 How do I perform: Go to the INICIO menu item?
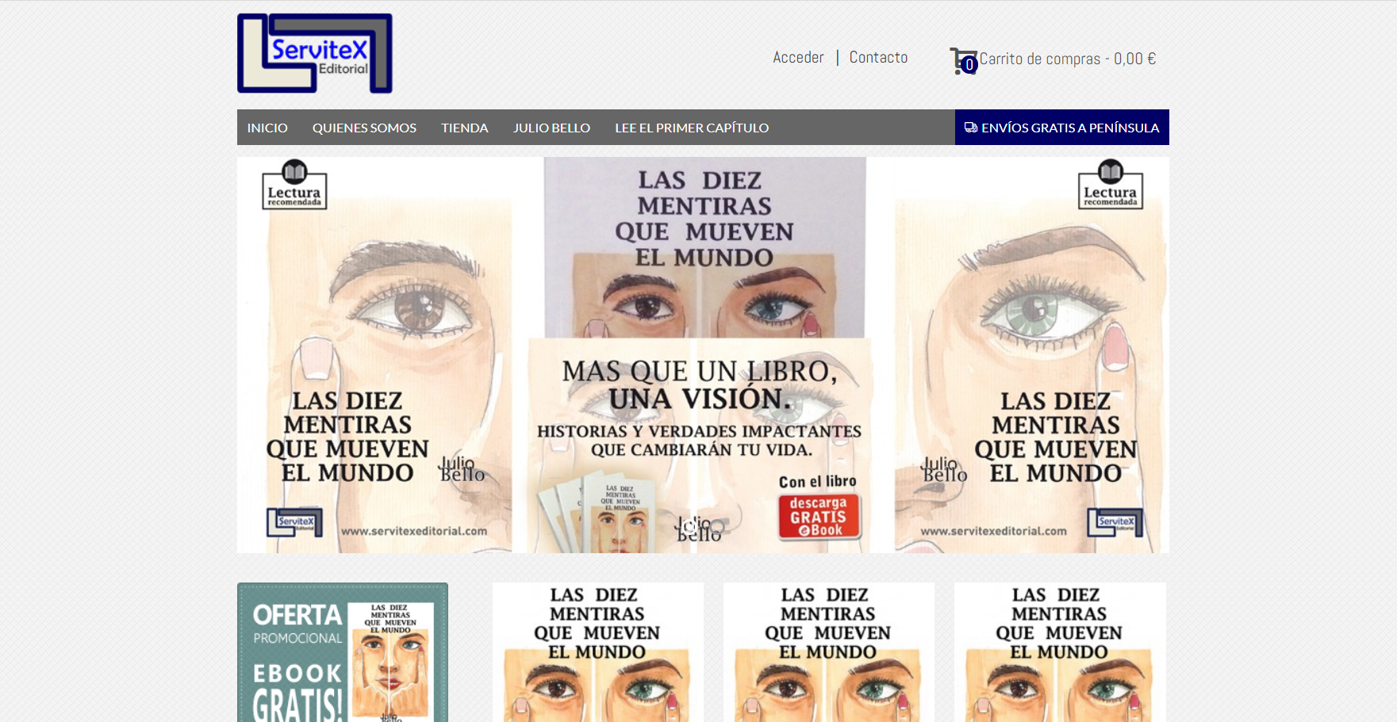coord(267,128)
